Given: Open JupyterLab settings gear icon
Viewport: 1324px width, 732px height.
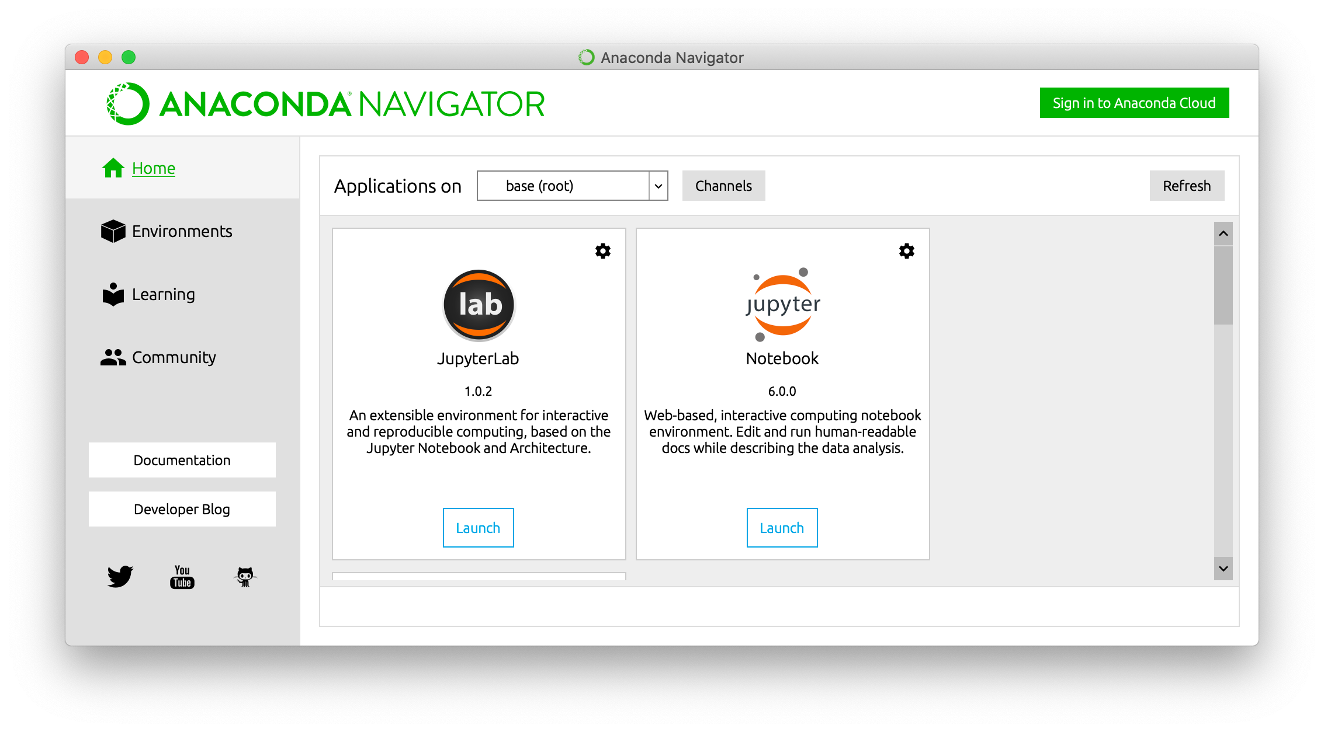Looking at the screenshot, I should (x=602, y=251).
